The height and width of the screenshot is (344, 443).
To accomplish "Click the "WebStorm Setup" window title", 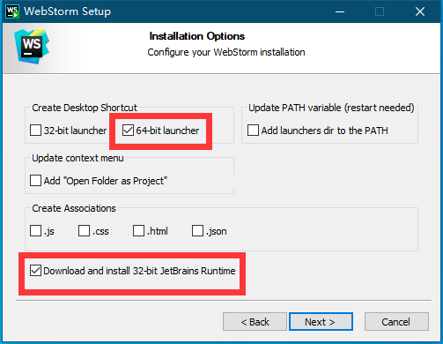I will click(68, 11).
